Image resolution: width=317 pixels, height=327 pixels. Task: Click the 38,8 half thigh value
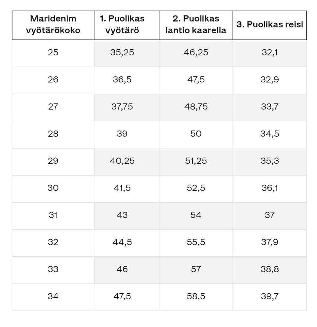269,269
